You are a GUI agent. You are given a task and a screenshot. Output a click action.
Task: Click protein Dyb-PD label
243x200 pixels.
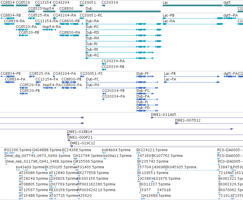tap(143, 108)
